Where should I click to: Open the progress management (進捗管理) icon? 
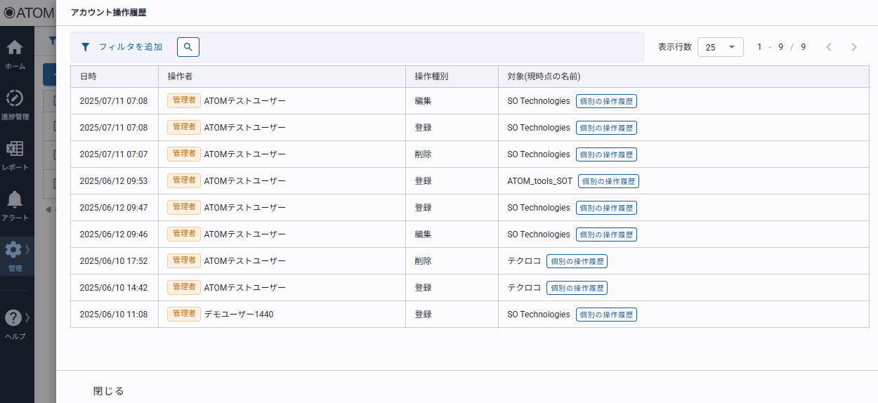15,99
